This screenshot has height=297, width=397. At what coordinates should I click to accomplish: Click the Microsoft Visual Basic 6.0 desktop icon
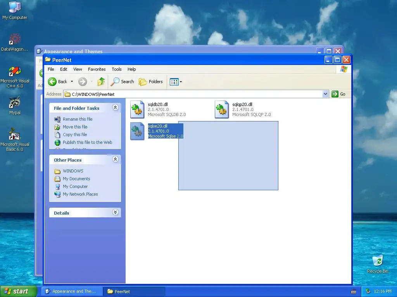click(x=15, y=140)
